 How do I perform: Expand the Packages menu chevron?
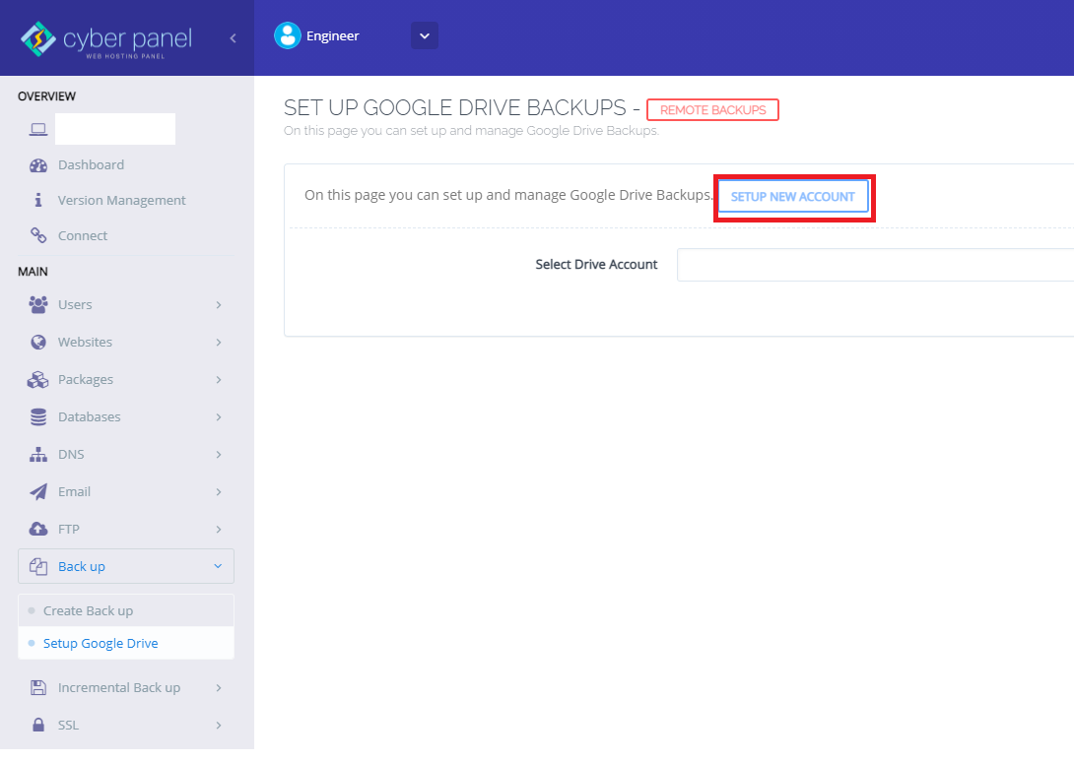tap(219, 379)
